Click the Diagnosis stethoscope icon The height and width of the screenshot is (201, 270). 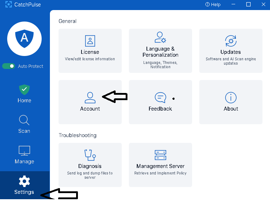coord(90,155)
